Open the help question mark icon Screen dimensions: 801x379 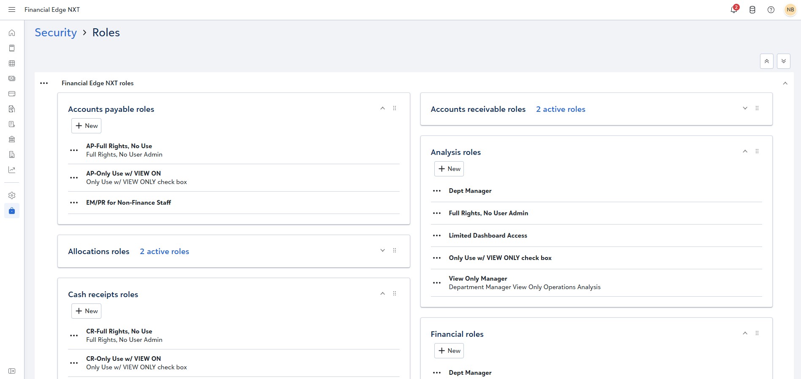pos(771,10)
